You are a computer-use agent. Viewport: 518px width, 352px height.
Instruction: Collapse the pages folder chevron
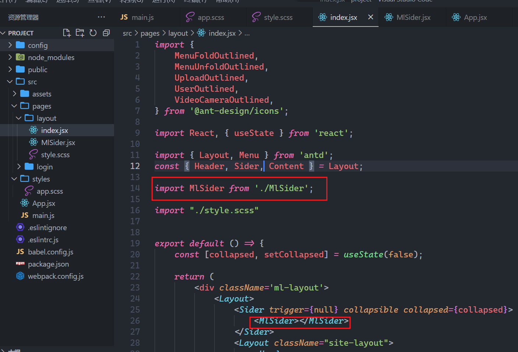point(14,106)
